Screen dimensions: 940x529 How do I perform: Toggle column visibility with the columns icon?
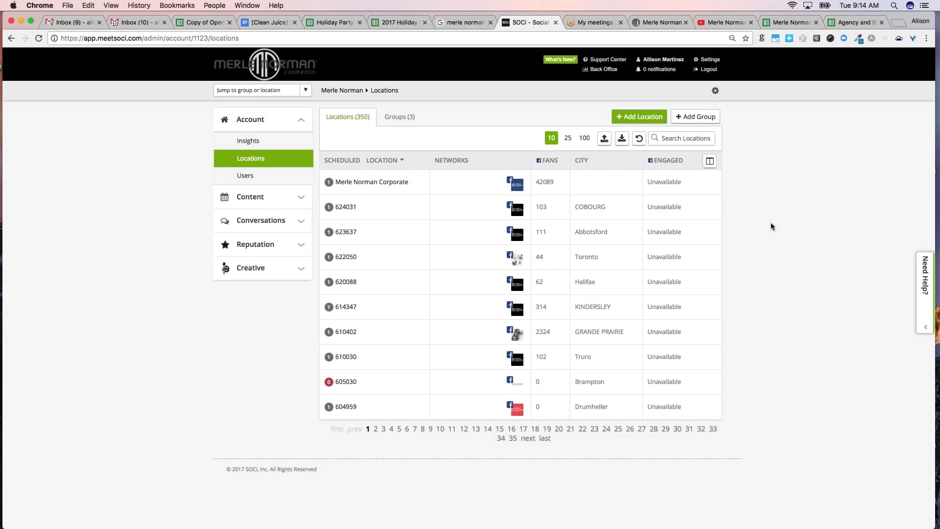click(x=709, y=161)
